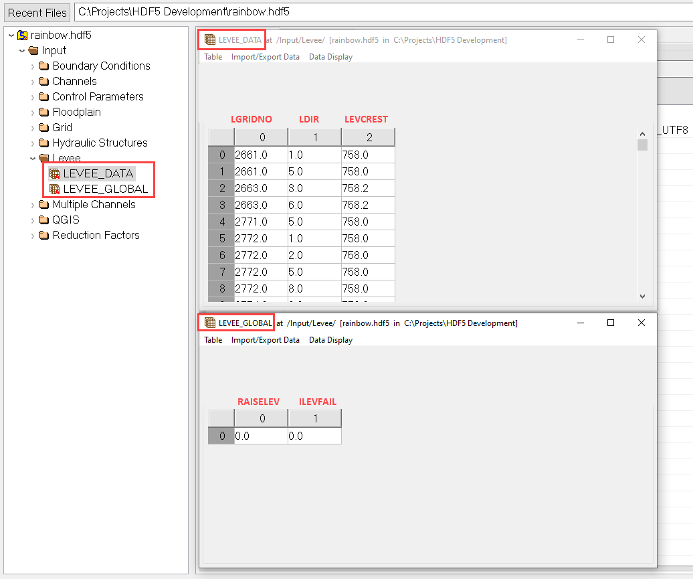Open Import/Export Data menu in LEVEE_GLOBAL window
Screen dimensions: 693x579
tap(265, 340)
